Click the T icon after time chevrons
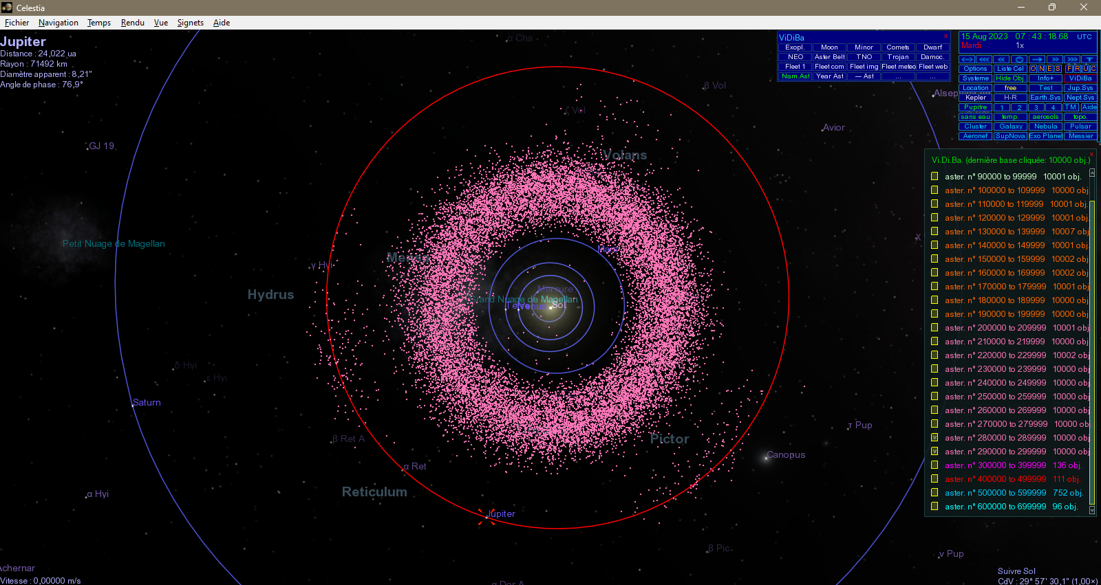This screenshot has width=1101, height=585. coord(1089,59)
